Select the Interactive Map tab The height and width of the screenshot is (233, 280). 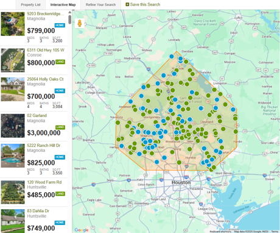click(x=63, y=4)
